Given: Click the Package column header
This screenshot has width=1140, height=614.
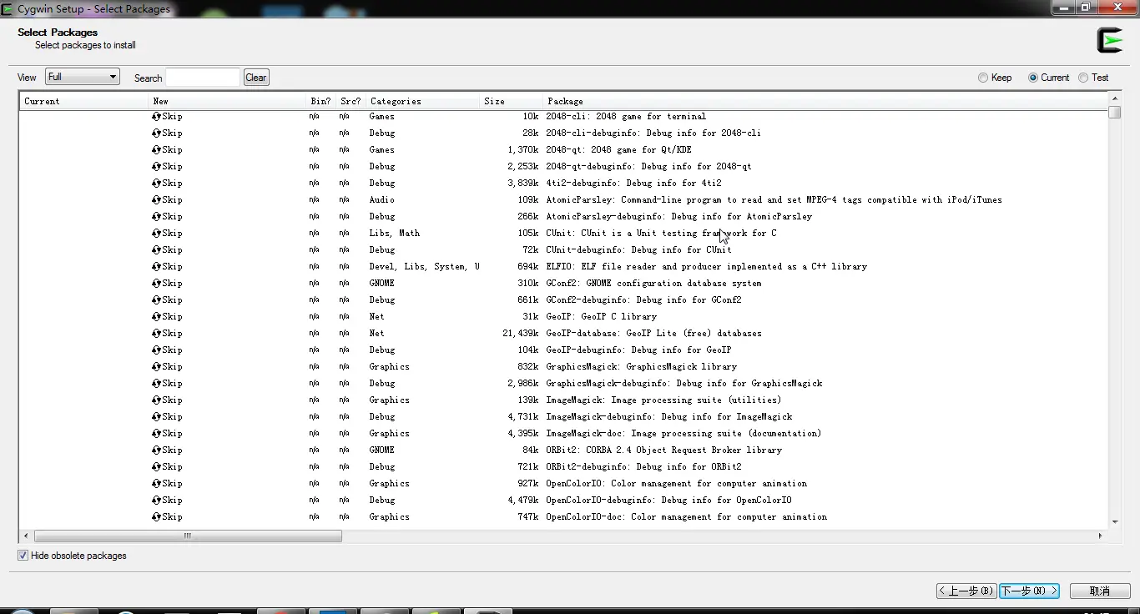Looking at the screenshot, I should (x=825, y=101).
